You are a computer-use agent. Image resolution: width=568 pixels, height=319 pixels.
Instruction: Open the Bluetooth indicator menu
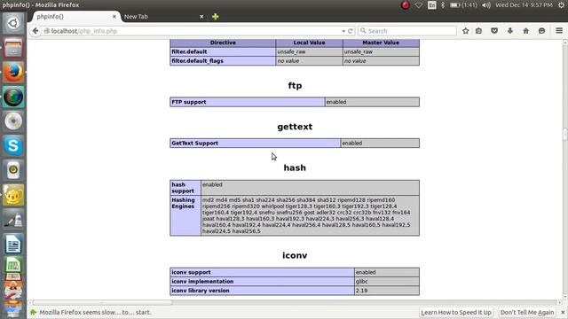(x=443, y=5)
